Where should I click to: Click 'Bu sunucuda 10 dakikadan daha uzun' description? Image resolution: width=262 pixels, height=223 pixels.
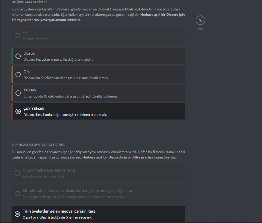(71, 96)
